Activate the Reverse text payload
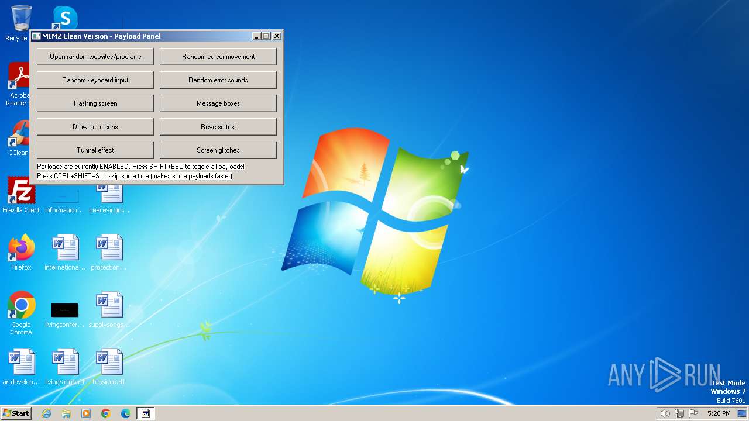 click(218, 127)
